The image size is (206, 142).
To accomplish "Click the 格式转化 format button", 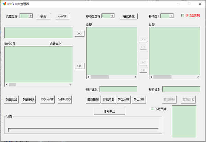I will click(x=129, y=16).
